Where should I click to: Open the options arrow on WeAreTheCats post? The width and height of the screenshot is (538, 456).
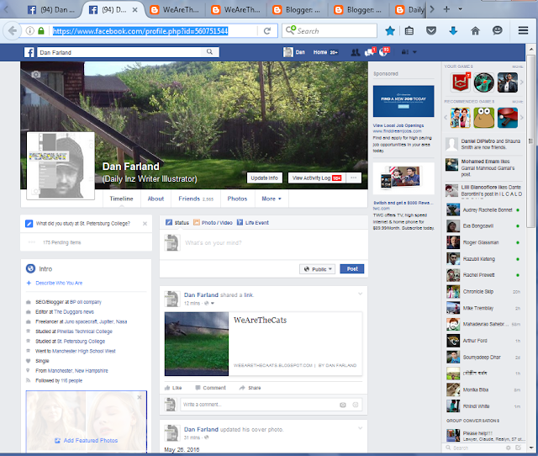click(x=361, y=294)
